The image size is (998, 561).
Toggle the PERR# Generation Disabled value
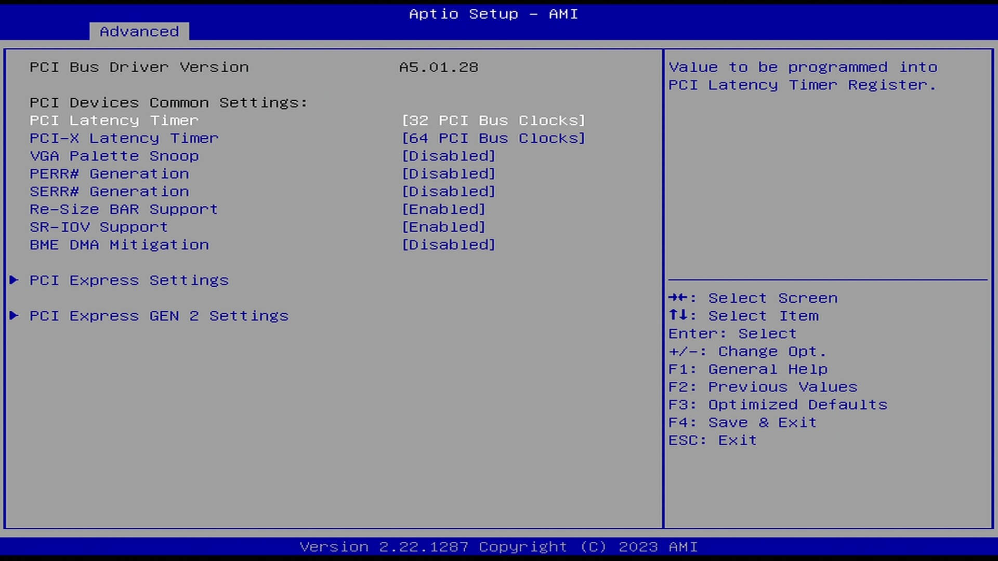449,173
